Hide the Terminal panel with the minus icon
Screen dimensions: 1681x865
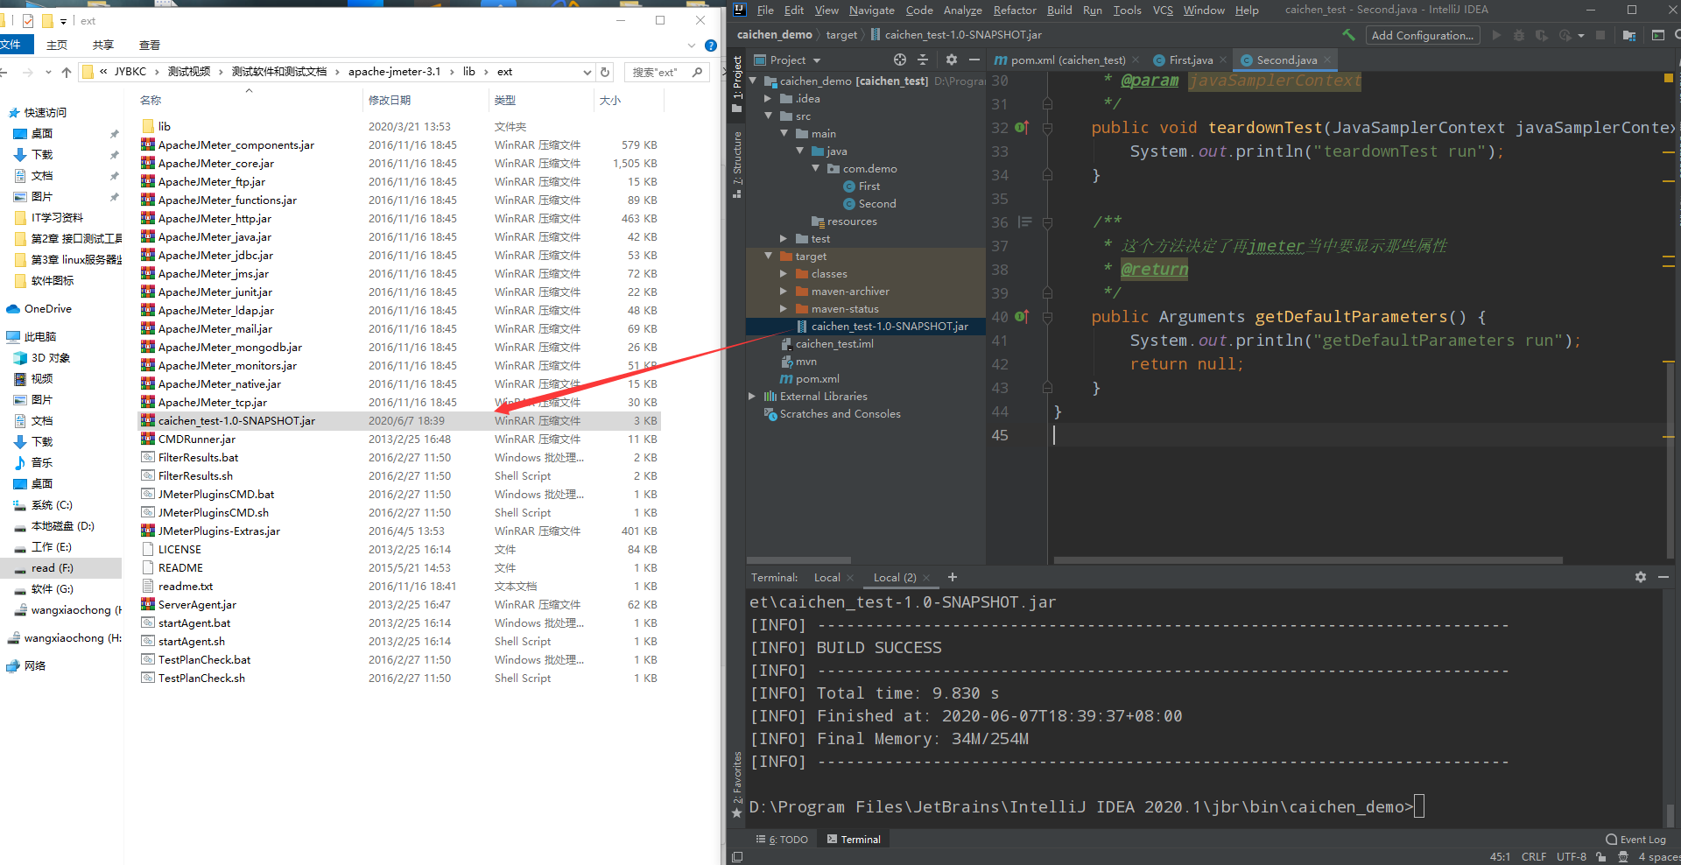(x=1663, y=577)
